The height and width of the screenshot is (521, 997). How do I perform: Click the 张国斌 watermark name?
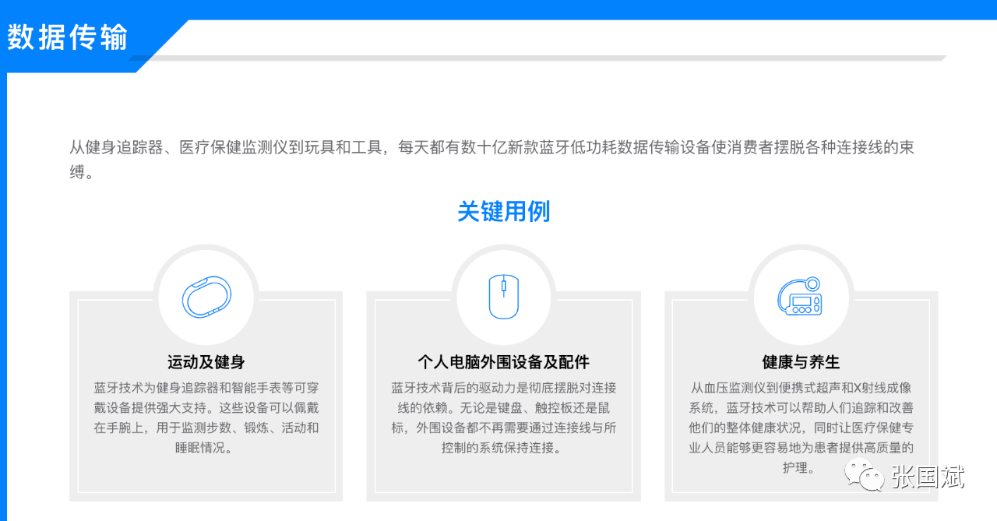[927, 477]
